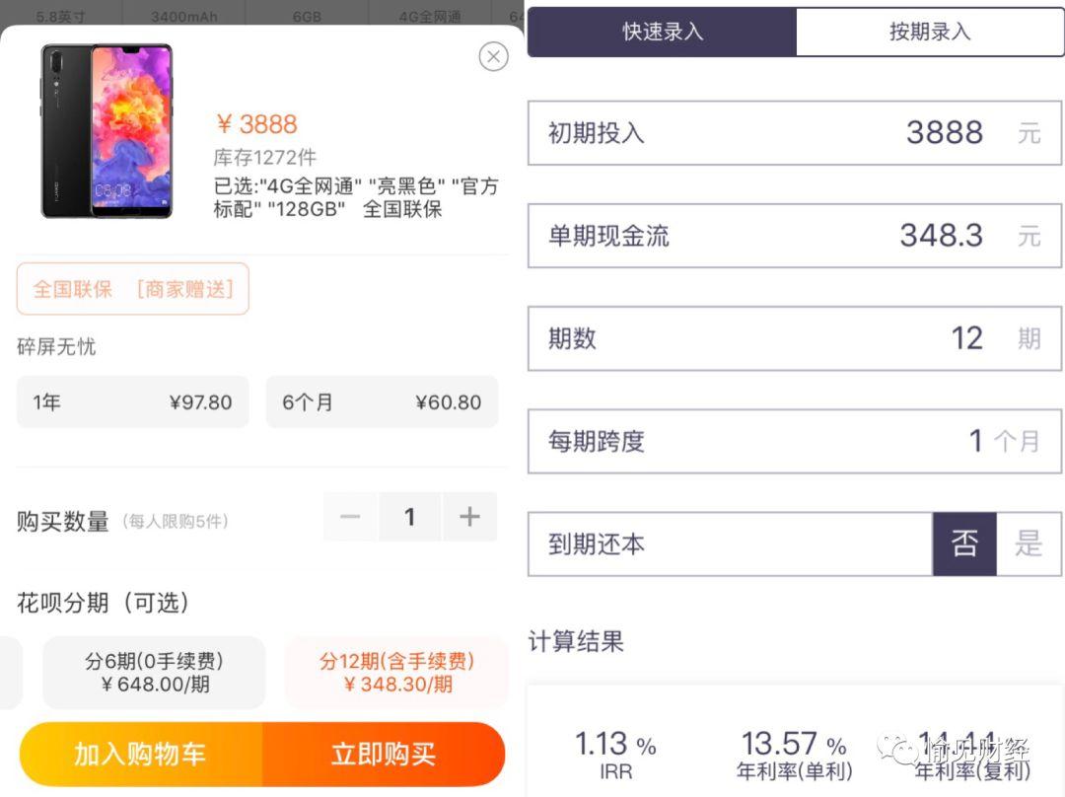
Task: Tap the black Huawei phone thumbnail
Action: coord(106,131)
